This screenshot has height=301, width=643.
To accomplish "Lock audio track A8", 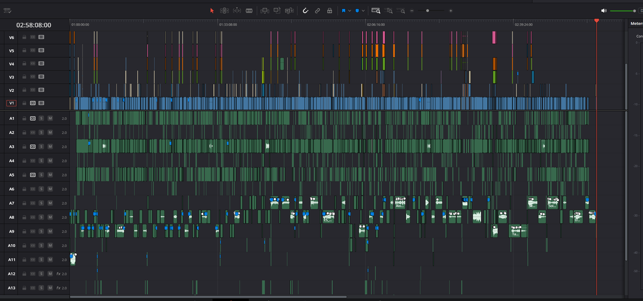I will click(24, 217).
